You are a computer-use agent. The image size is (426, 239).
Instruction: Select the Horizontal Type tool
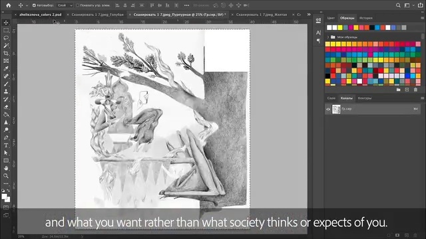pyautogui.click(x=6, y=145)
